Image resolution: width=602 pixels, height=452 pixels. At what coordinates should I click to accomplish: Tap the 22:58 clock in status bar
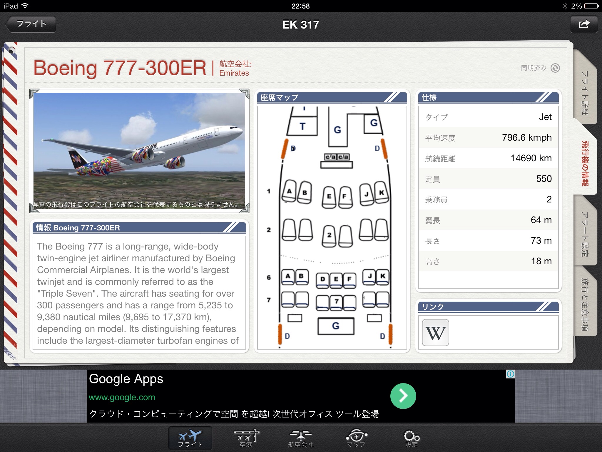point(300,6)
